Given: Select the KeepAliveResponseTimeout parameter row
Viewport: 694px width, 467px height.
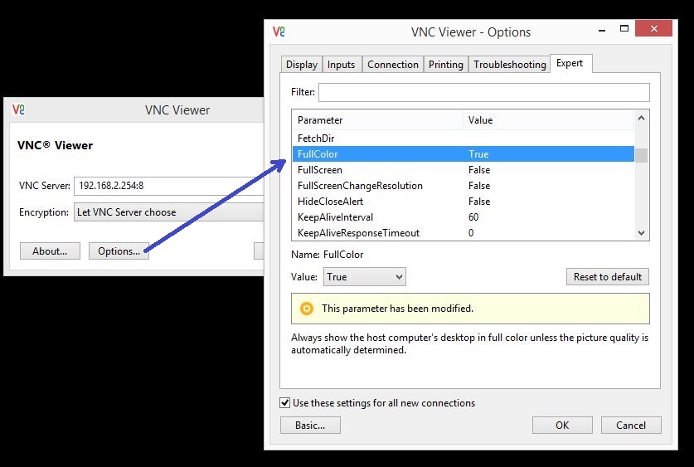Looking at the screenshot, I should click(463, 233).
